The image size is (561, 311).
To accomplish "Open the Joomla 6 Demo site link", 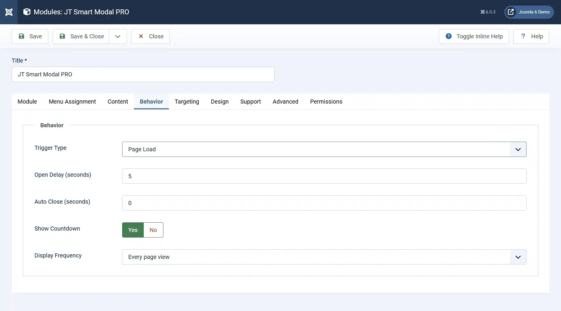I will point(529,12).
